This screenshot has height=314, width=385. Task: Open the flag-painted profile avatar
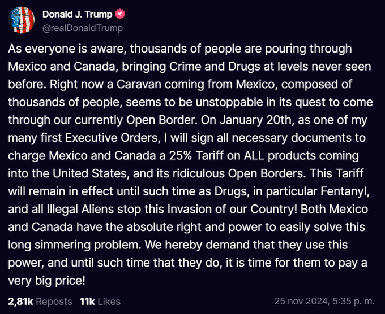(22, 20)
